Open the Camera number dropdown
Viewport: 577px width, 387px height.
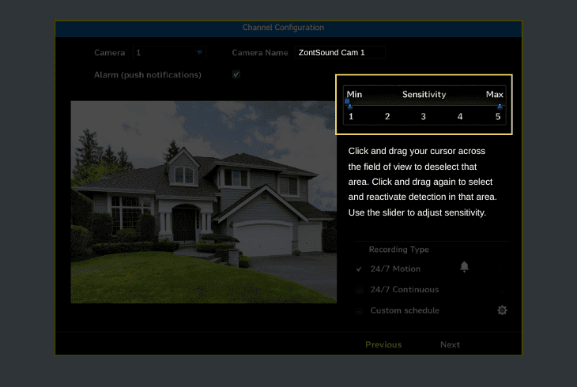point(169,53)
